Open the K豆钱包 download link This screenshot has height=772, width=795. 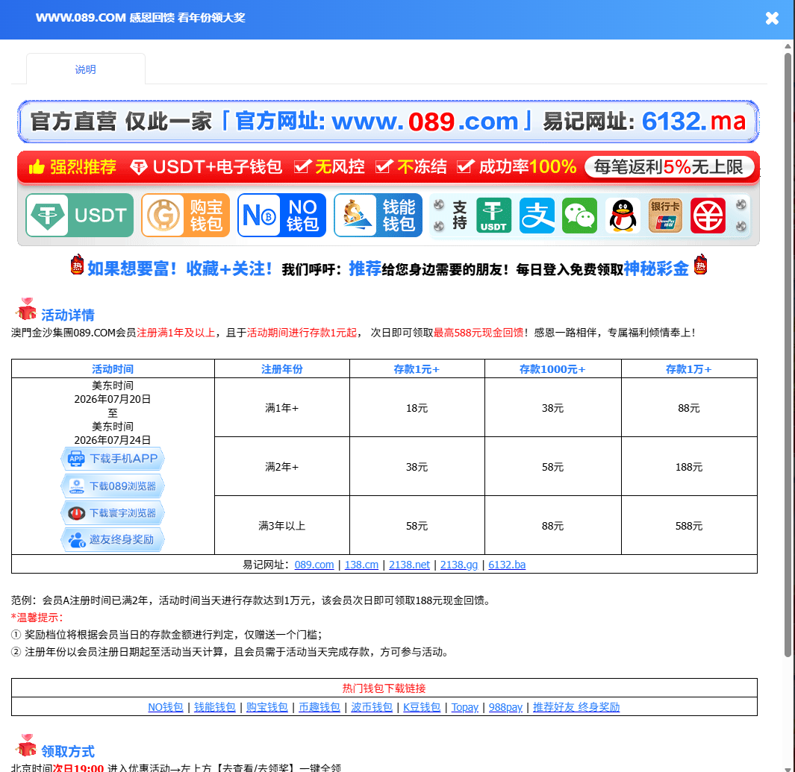422,707
